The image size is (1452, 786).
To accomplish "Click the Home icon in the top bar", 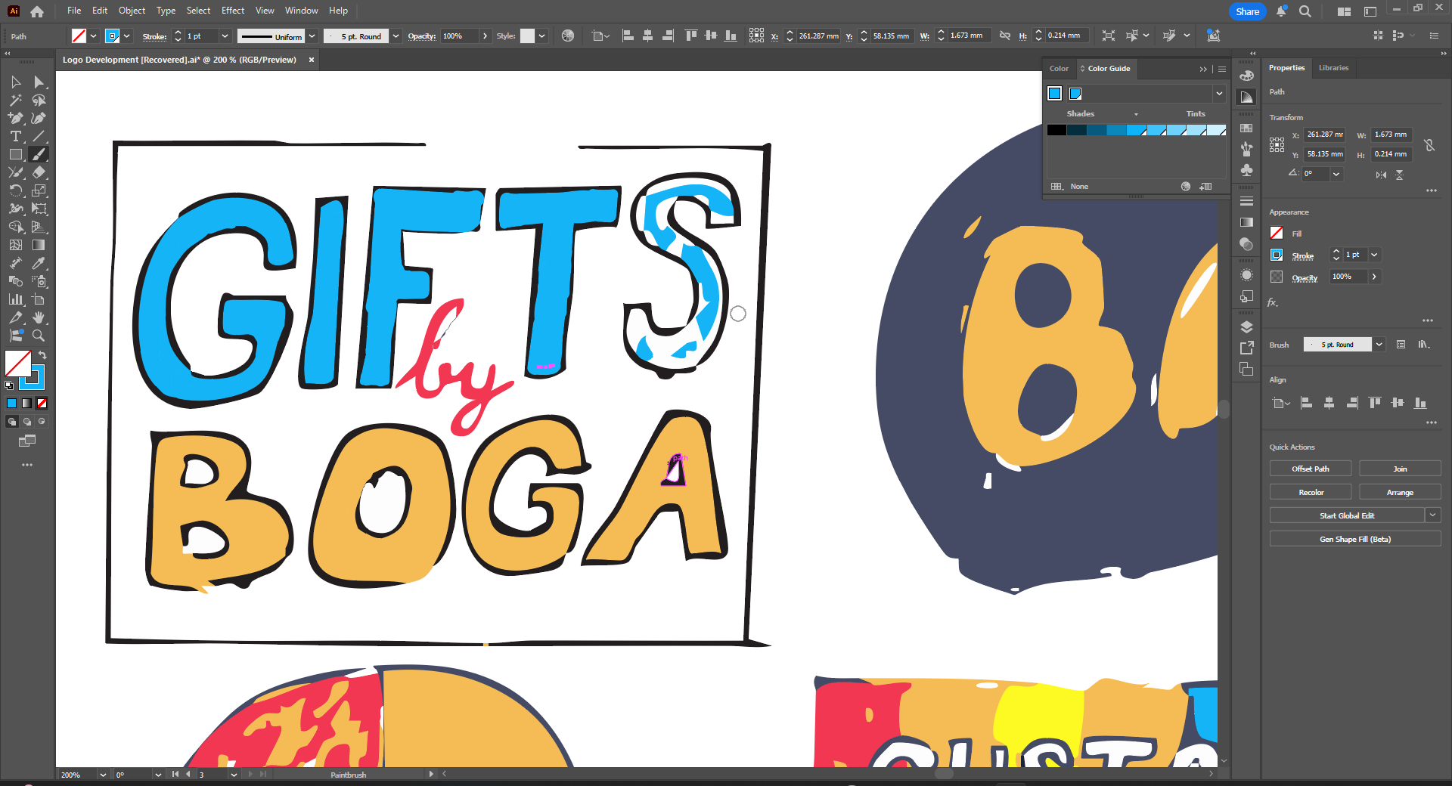I will (37, 11).
